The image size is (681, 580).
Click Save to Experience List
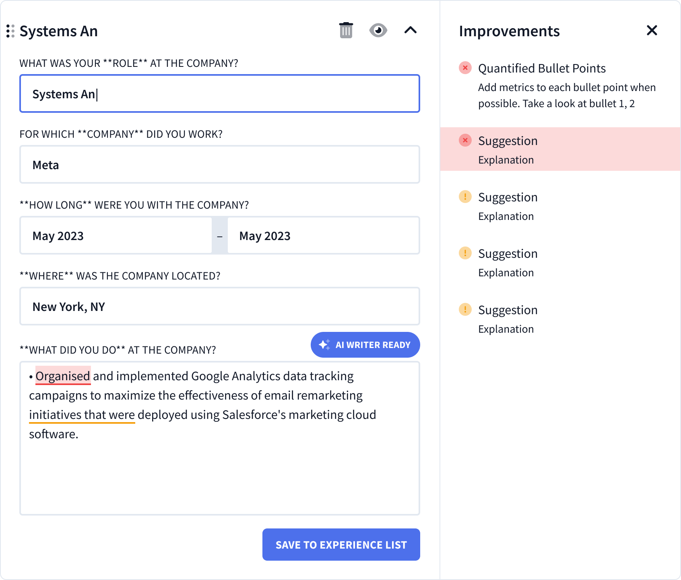click(x=341, y=545)
